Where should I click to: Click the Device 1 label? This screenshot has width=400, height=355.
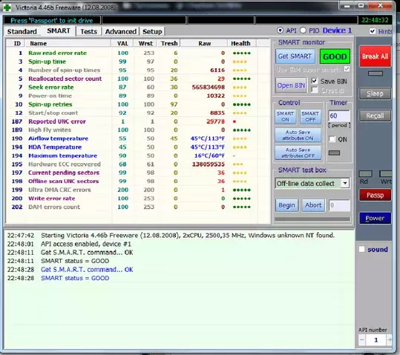(337, 30)
